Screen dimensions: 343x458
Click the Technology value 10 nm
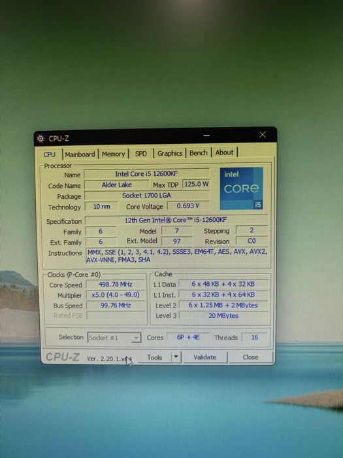pyautogui.click(x=101, y=207)
